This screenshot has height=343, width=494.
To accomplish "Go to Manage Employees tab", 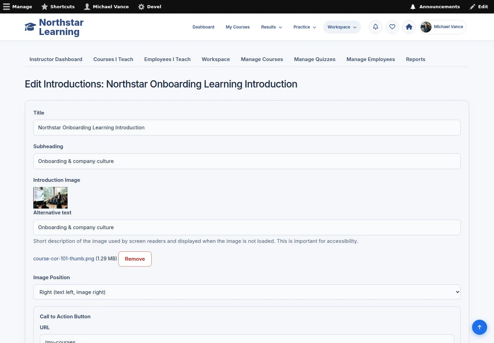I will click(371, 59).
